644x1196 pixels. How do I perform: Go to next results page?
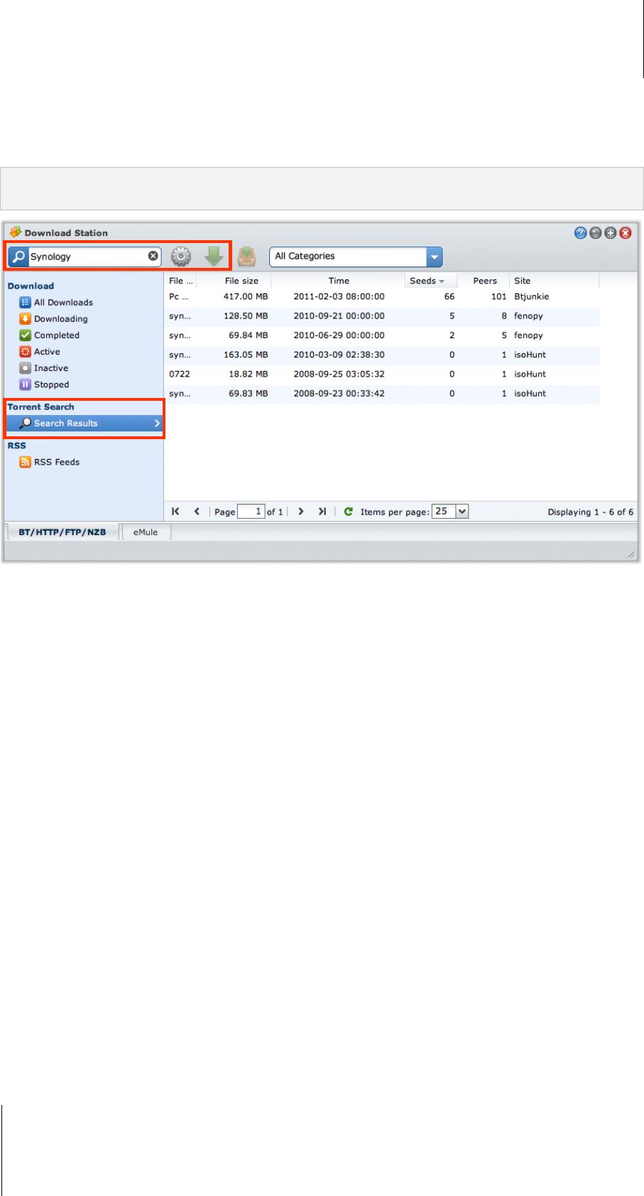[x=301, y=511]
